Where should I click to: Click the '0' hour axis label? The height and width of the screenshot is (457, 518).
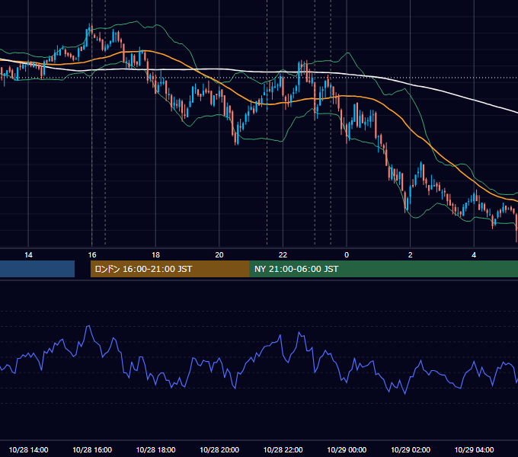point(347,255)
